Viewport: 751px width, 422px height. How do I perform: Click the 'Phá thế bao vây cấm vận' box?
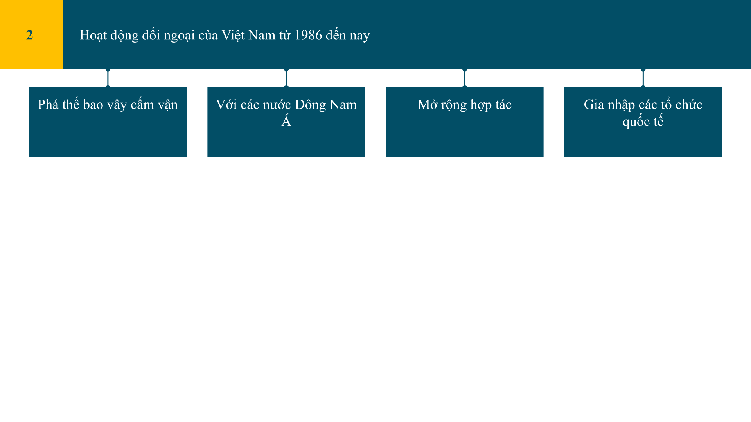tap(108, 122)
